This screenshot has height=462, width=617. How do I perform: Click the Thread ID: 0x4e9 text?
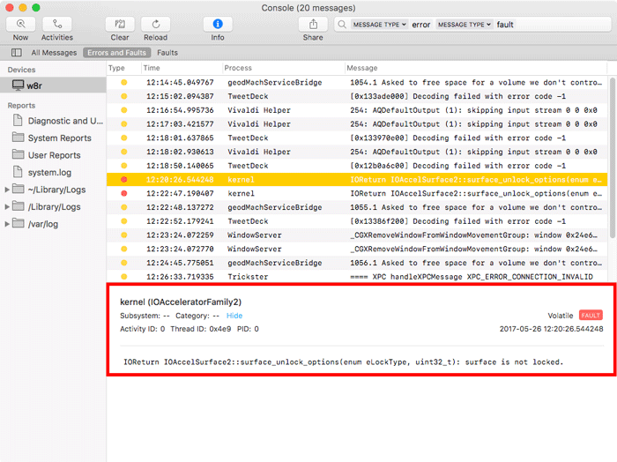(201, 329)
